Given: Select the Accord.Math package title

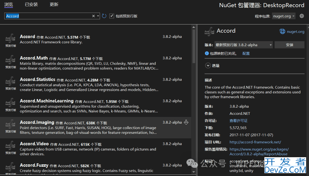Looking at the screenshot, I should (x=34, y=58).
